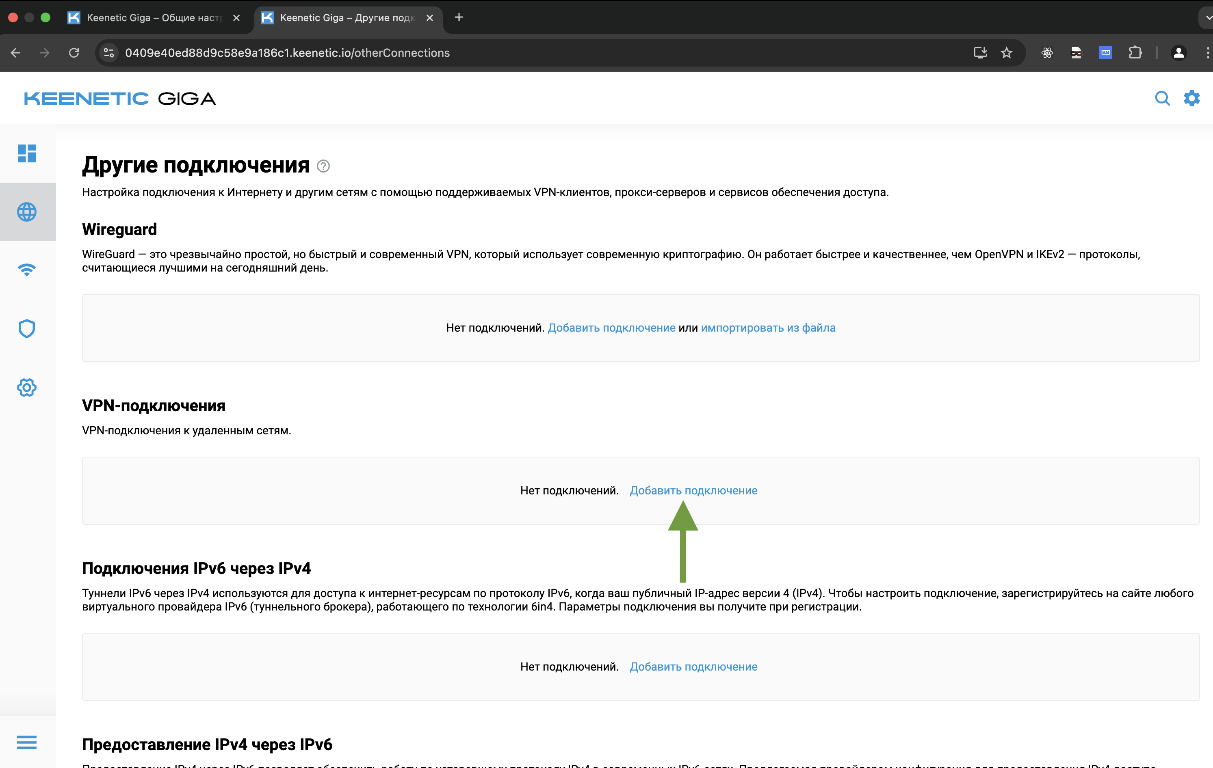
Task: Expand the hamburger menu at bottom-left
Action: point(27,742)
